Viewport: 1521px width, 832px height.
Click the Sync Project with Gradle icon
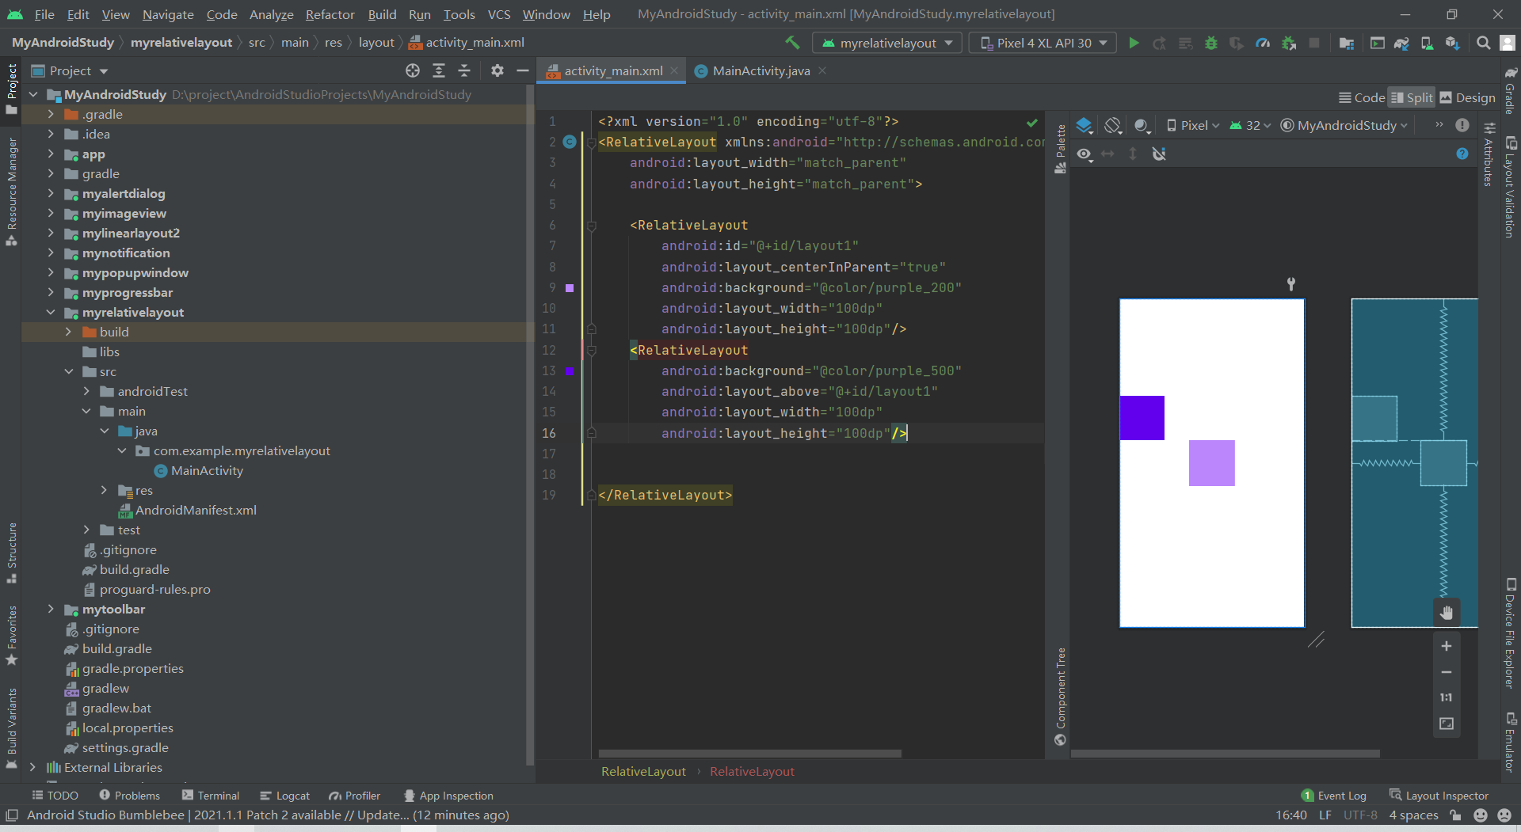point(1401,43)
